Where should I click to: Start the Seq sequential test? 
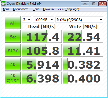tap(13, 36)
